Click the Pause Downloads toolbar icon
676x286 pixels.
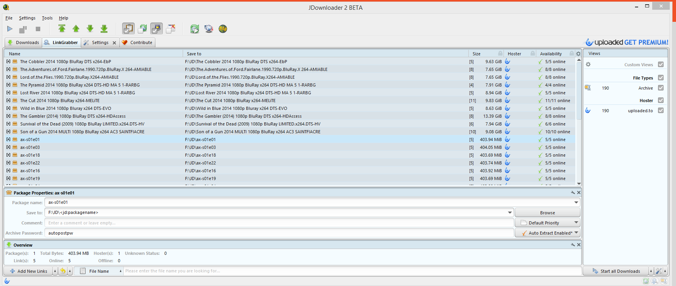click(23, 29)
